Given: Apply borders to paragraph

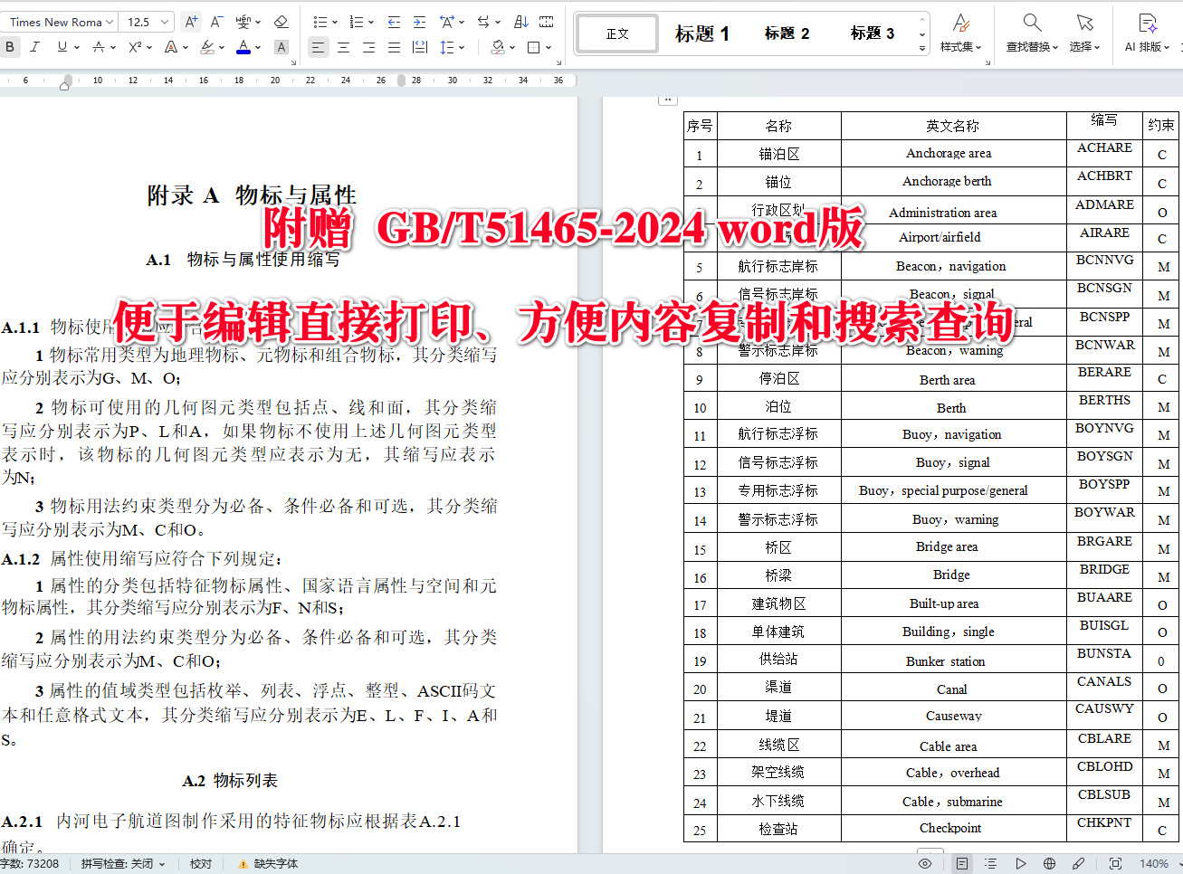Looking at the screenshot, I should click(534, 47).
